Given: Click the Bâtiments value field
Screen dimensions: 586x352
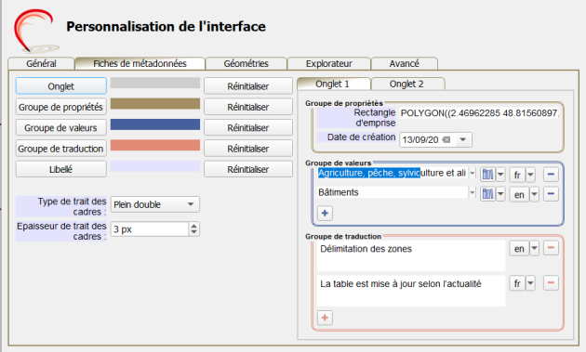Looking at the screenshot, I should coord(393,192).
